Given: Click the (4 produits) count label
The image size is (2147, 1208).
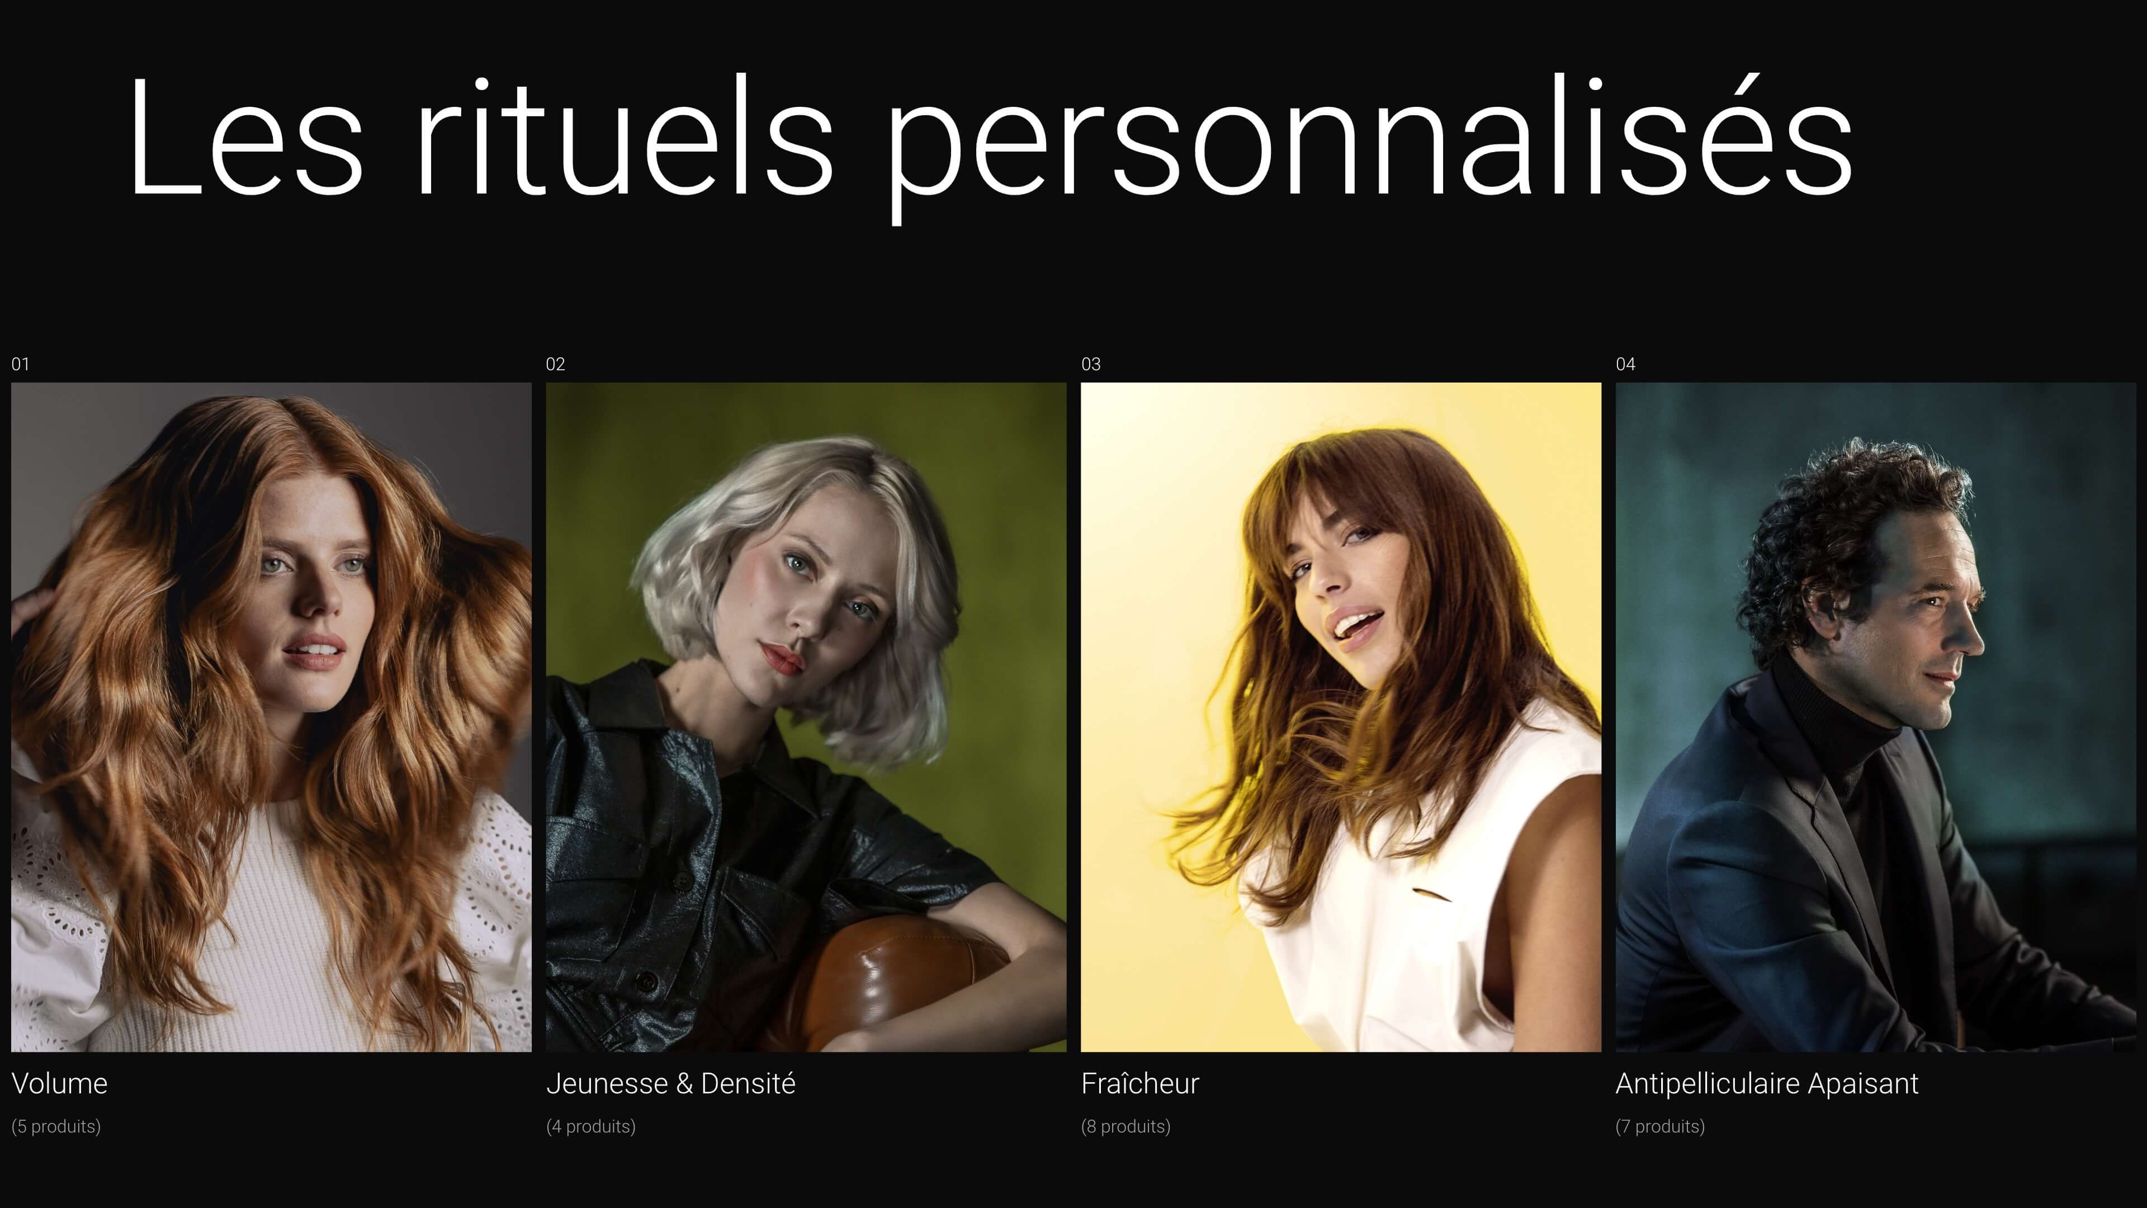Looking at the screenshot, I should 591,1126.
